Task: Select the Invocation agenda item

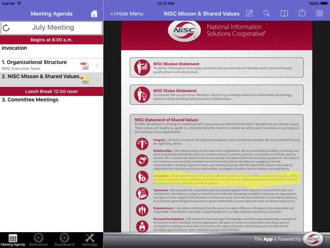Action: (51, 51)
